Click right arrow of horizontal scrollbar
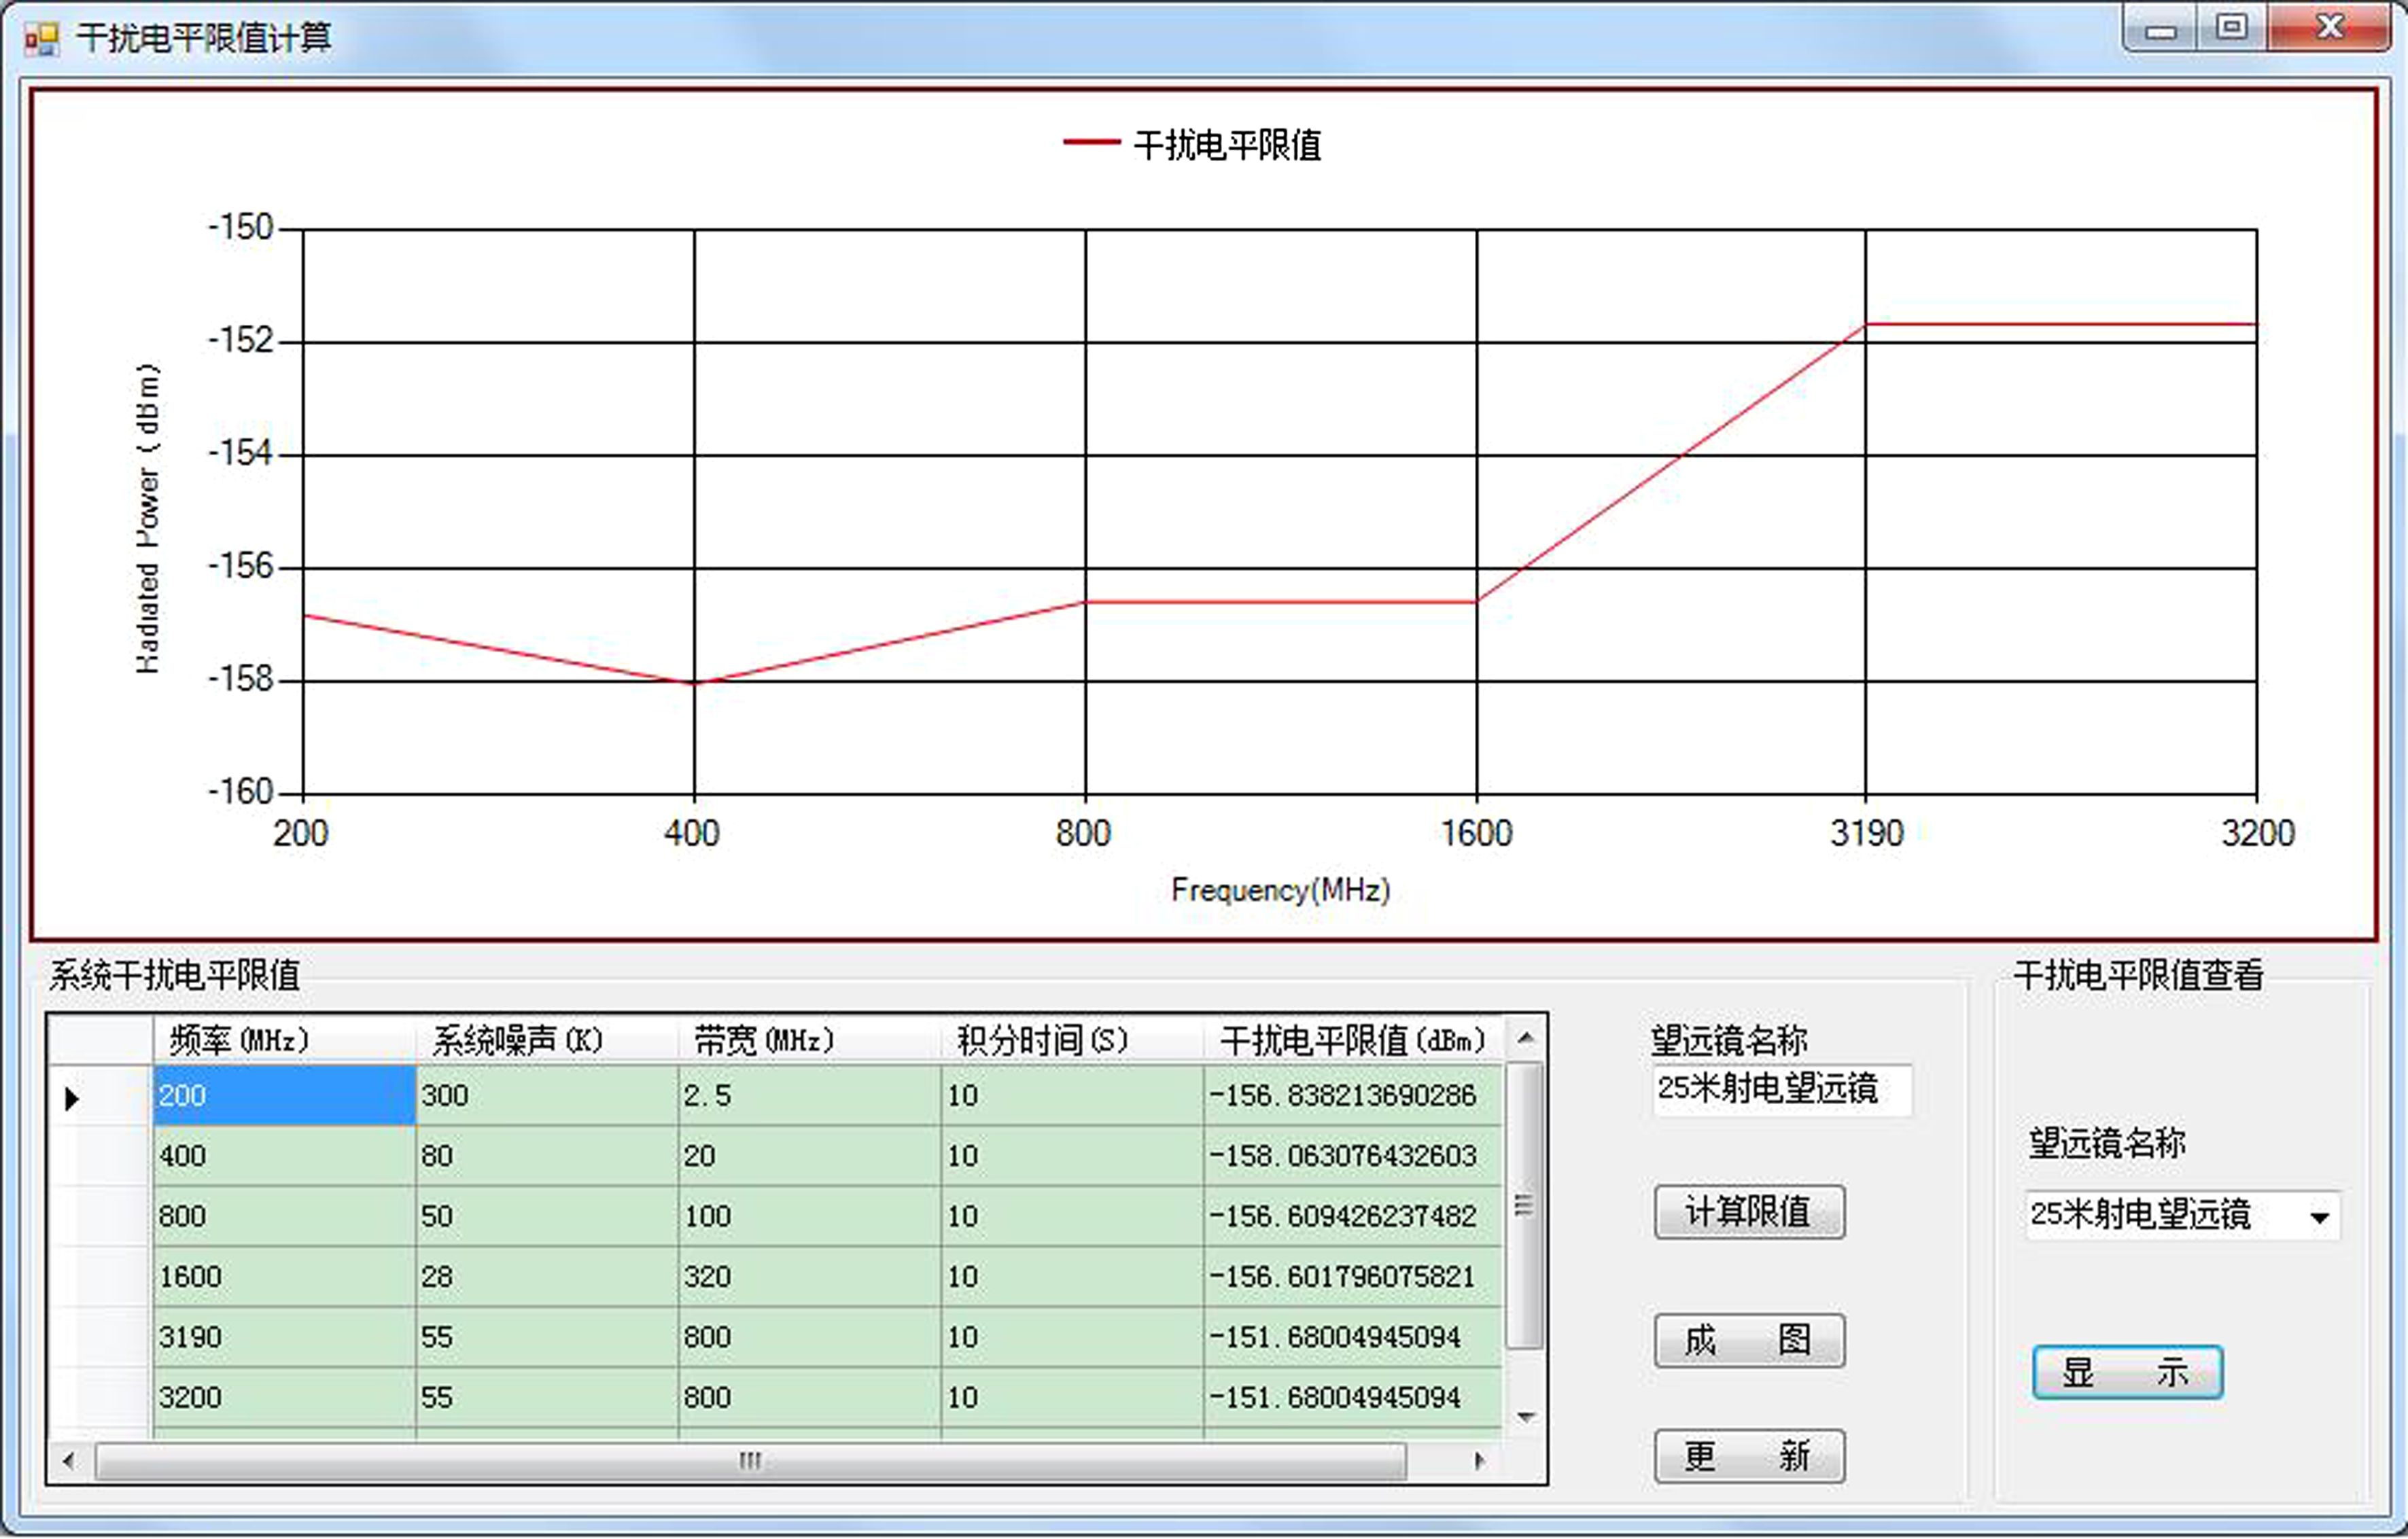Image resolution: width=2408 pixels, height=1539 pixels. coord(1479,1461)
